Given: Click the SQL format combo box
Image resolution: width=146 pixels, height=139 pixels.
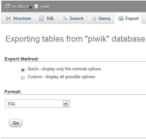Looking at the screenshot, I should click(37, 104).
